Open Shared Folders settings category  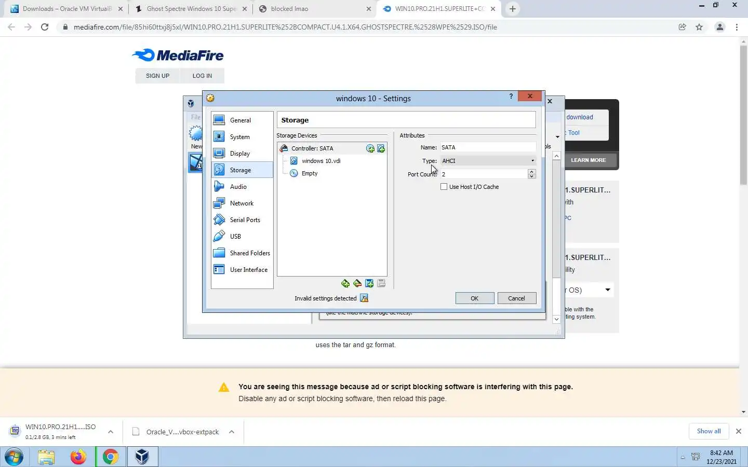(x=242, y=253)
